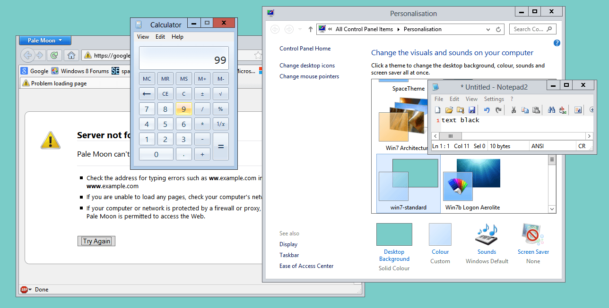This screenshot has height=308, width=609.
Task: Open Calculator's Edit menu
Action: click(160, 37)
